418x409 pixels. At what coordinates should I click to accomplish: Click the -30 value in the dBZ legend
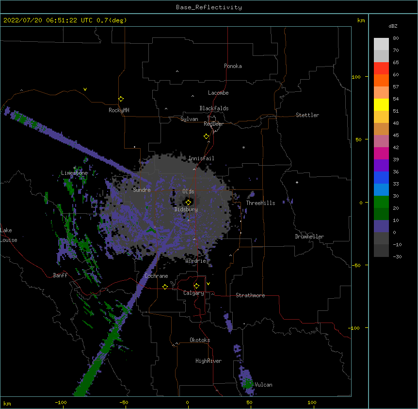coord(397,257)
